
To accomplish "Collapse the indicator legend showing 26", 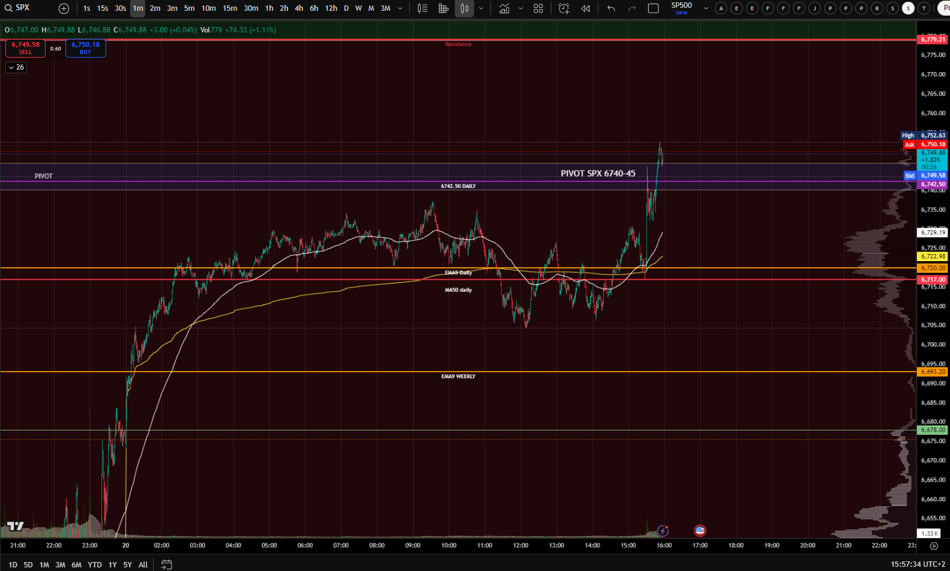I will (x=16, y=67).
